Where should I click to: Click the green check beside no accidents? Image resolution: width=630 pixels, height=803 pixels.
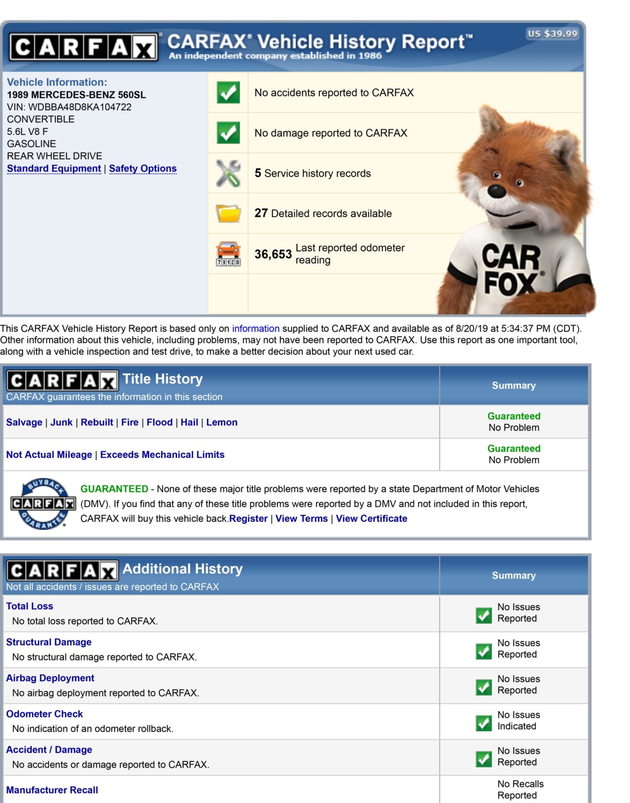pyautogui.click(x=228, y=93)
